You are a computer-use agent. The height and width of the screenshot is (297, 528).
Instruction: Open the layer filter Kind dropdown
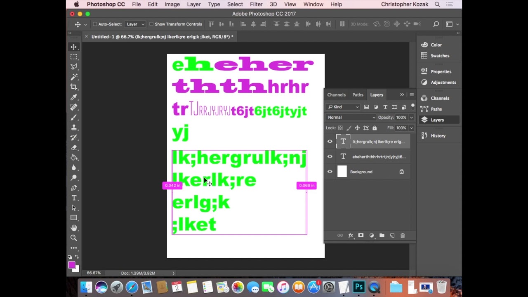(343, 107)
